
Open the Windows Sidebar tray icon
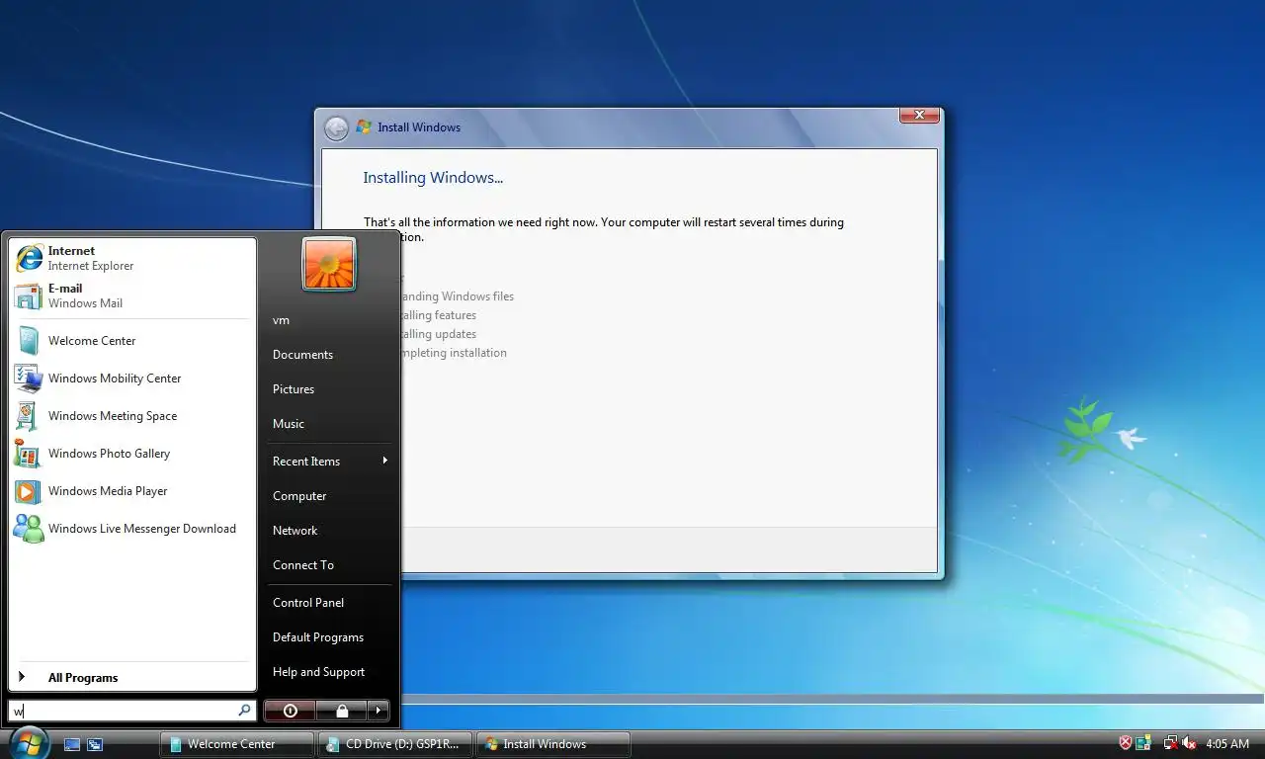coord(1143,743)
